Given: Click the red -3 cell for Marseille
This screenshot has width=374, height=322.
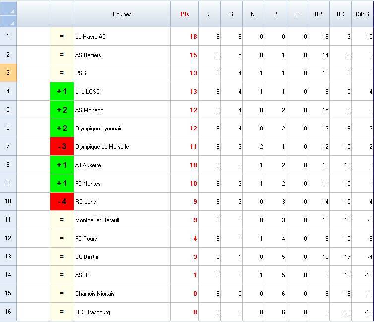Looking at the screenshot, I should pyautogui.click(x=62, y=146).
